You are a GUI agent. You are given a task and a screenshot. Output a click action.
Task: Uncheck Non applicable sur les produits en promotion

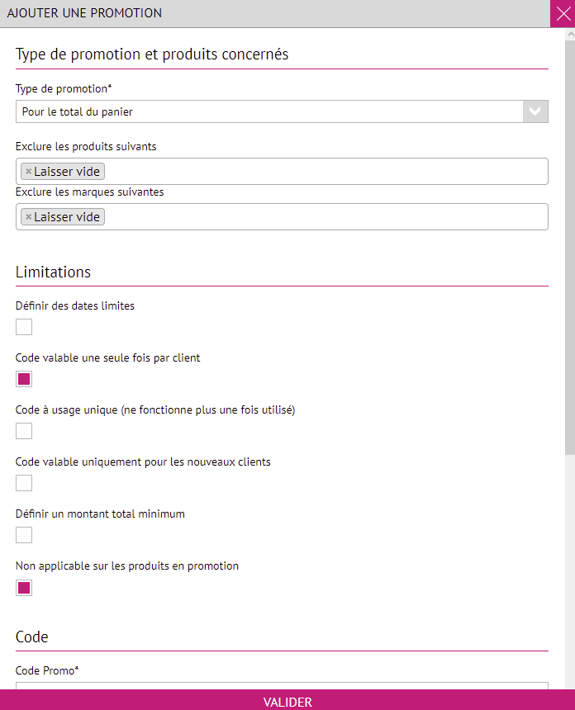pyautogui.click(x=24, y=588)
